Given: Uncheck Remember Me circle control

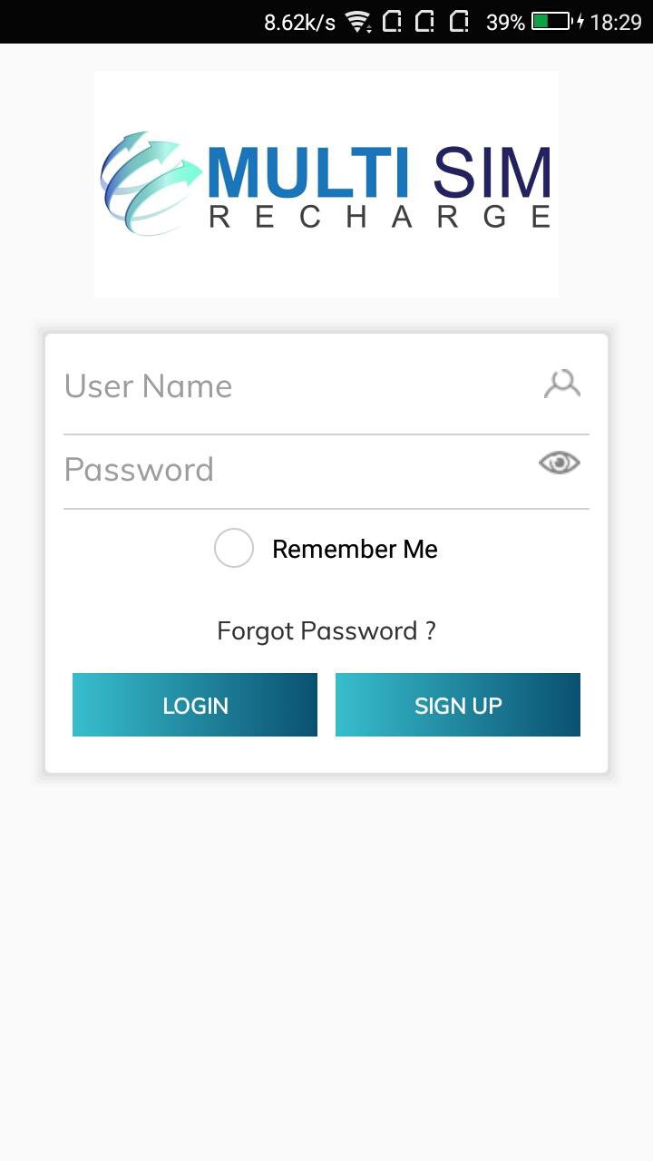Looking at the screenshot, I should 234,548.
